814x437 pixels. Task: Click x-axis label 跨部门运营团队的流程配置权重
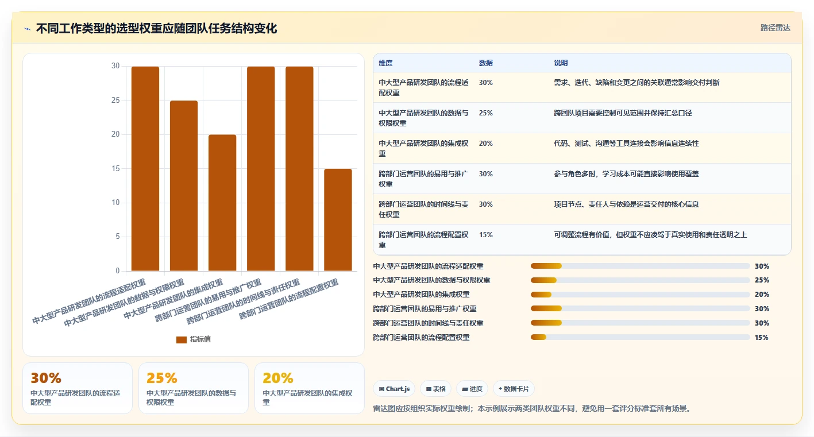pyautogui.click(x=289, y=299)
